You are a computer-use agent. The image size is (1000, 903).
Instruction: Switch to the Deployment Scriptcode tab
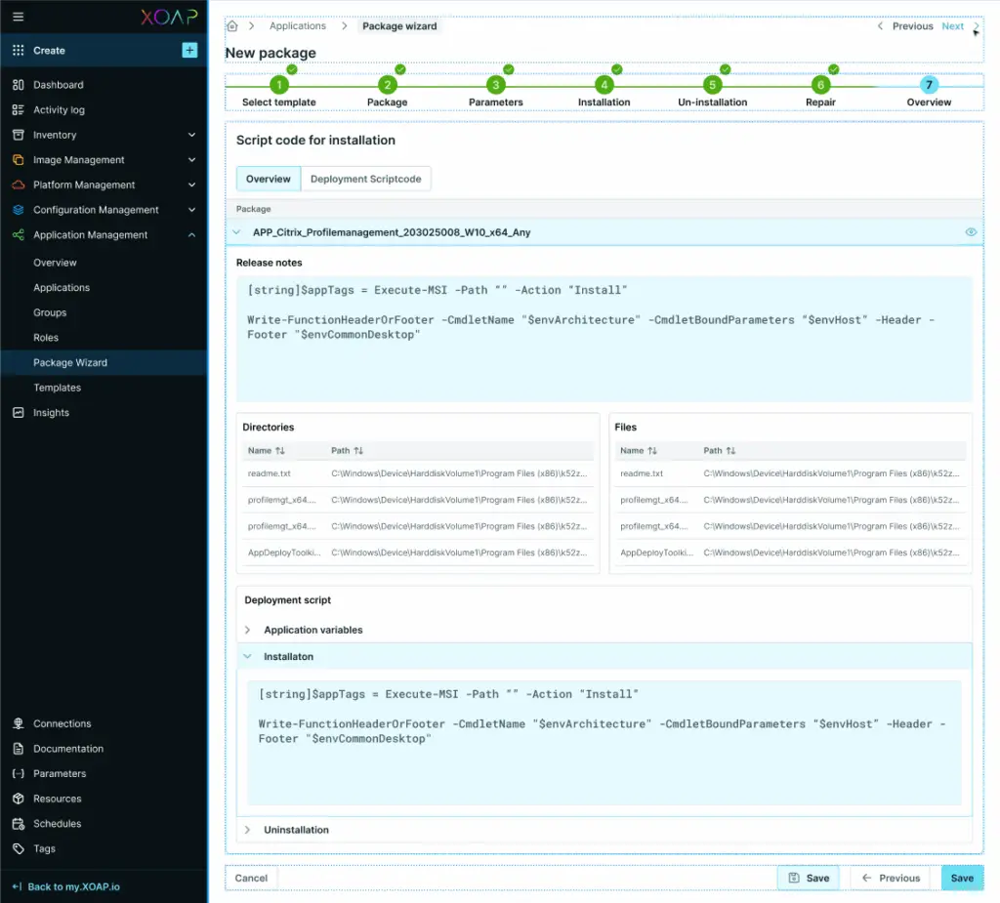(x=366, y=178)
